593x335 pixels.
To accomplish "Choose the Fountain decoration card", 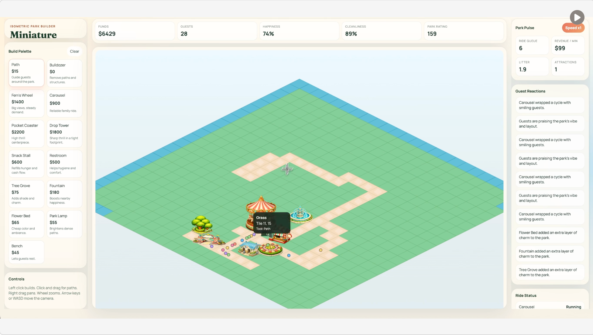I will (x=64, y=194).
